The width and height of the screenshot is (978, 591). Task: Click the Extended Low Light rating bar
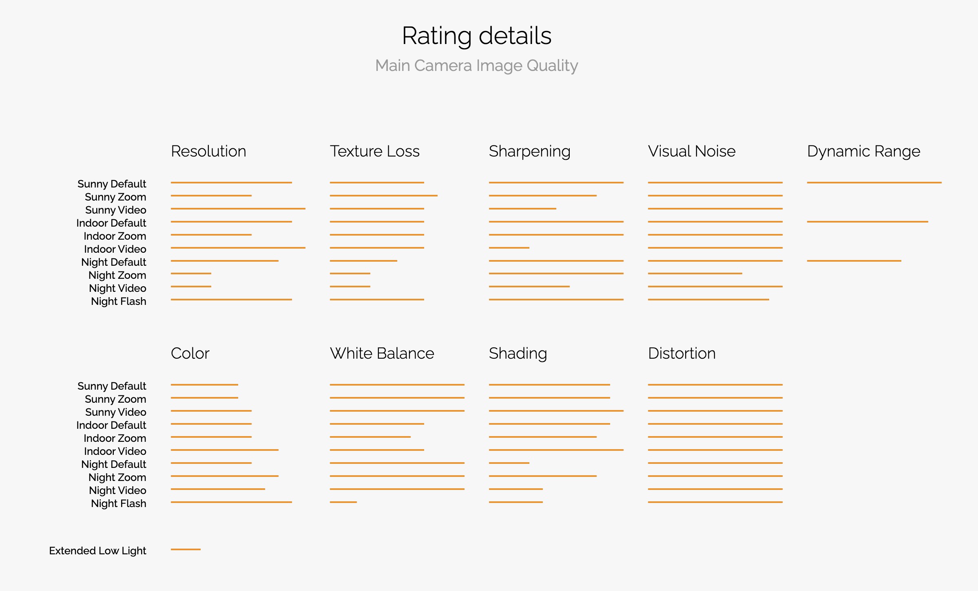click(186, 549)
